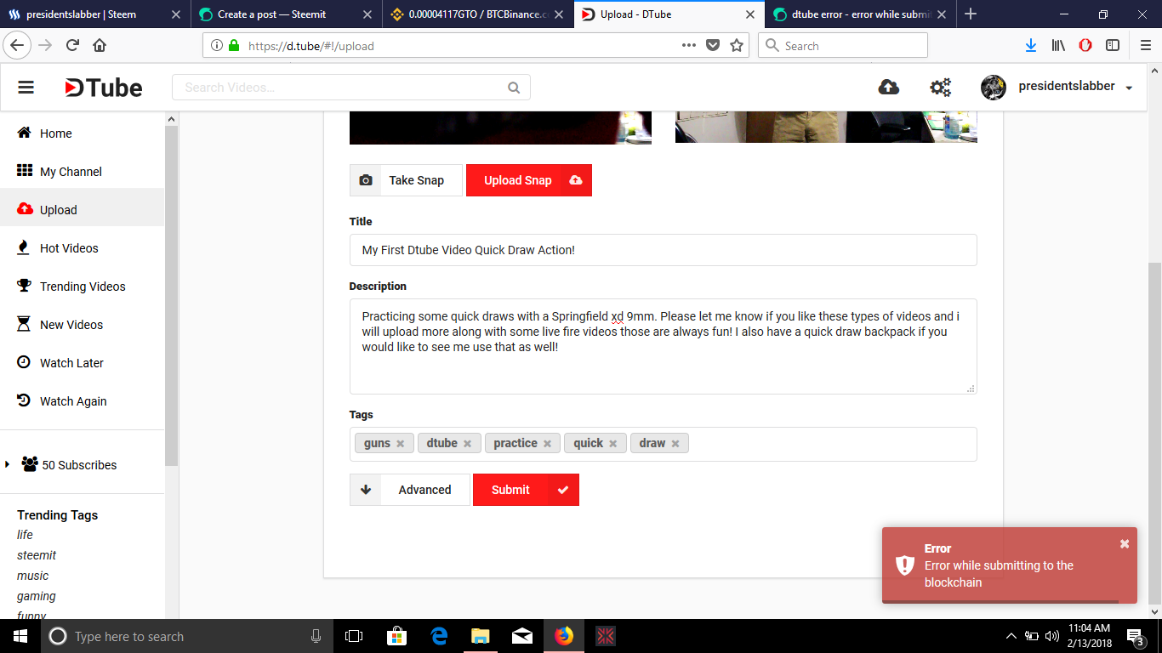This screenshot has width=1162, height=653.
Task: Open the Action Center notifications icon
Action: [x=1136, y=636]
